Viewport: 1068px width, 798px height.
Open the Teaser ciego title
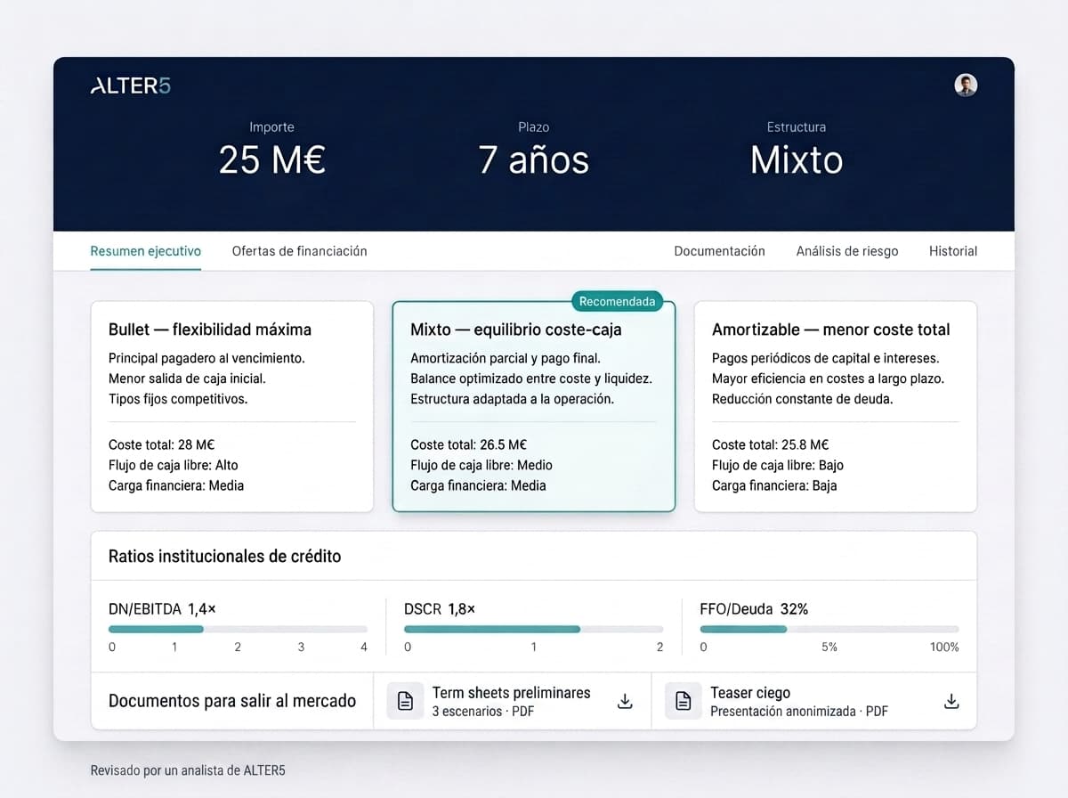pyautogui.click(x=749, y=692)
